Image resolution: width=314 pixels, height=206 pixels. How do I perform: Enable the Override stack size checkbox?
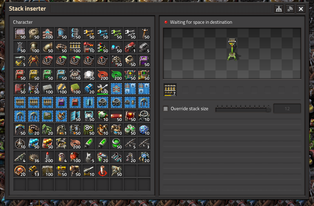click(166, 108)
